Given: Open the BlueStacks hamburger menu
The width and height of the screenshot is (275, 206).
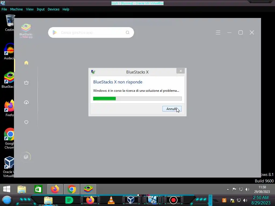Looking at the screenshot, I should coord(218,32).
